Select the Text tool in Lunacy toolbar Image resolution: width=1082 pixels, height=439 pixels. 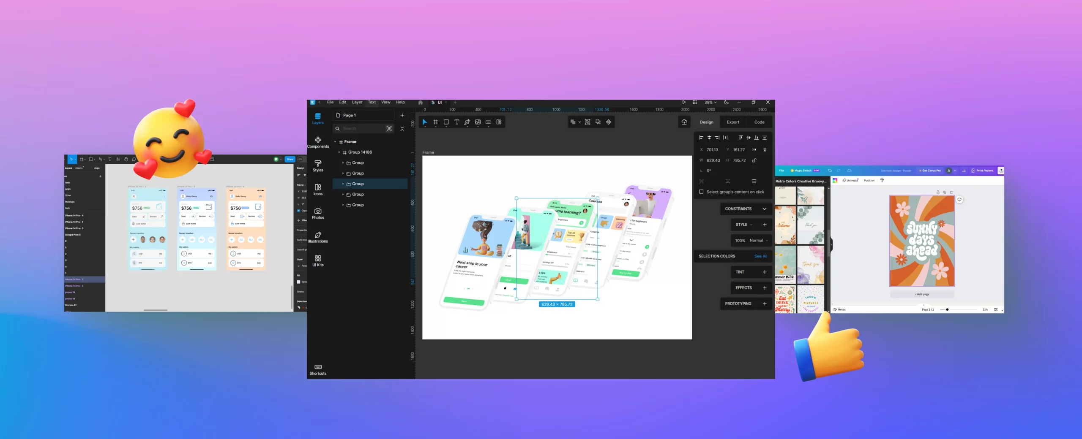point(456,122)
